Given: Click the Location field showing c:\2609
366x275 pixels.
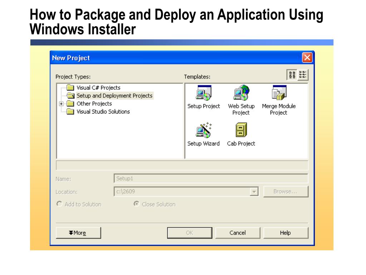Looking at the screenshot, I should [186, 192].
